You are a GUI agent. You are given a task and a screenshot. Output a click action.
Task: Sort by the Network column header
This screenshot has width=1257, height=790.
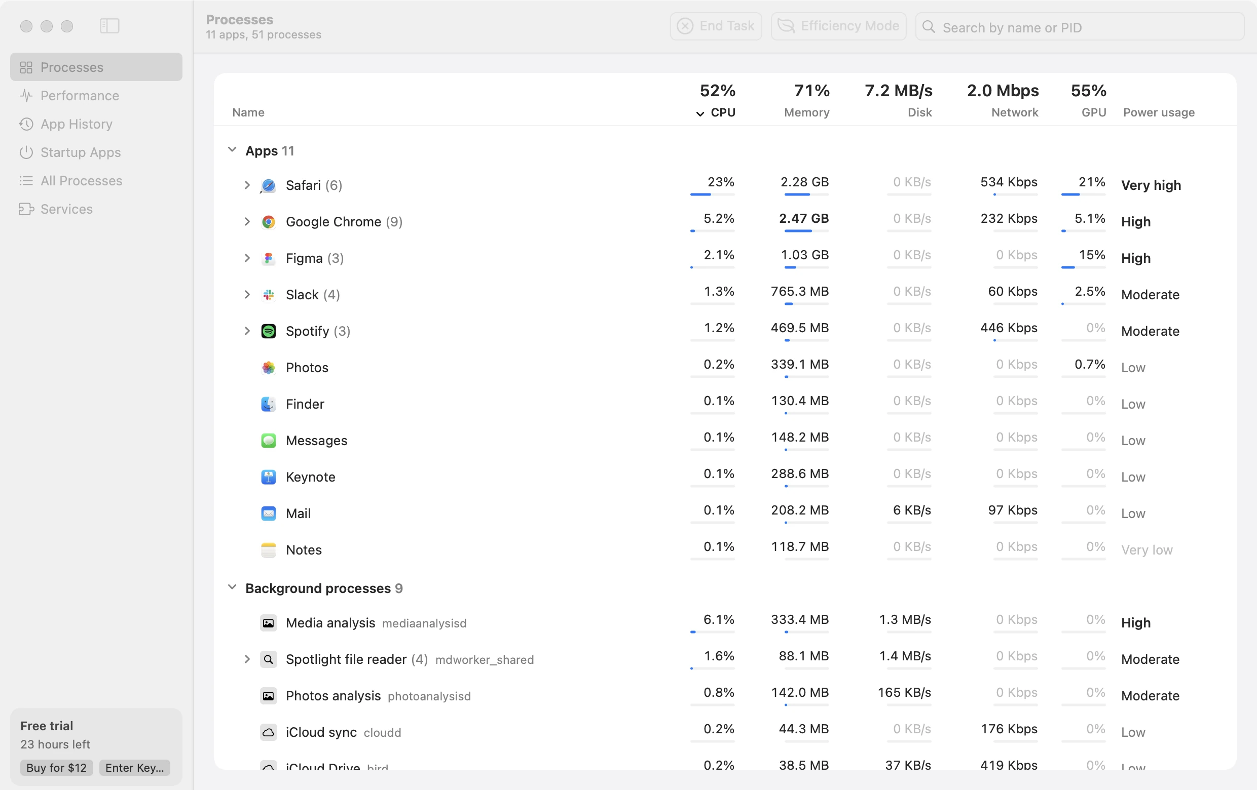click(1015, 112)
